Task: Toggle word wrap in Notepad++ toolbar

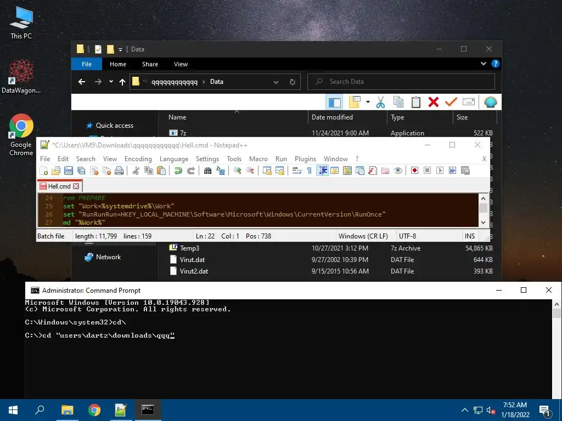Action: (x=297, y=171)
